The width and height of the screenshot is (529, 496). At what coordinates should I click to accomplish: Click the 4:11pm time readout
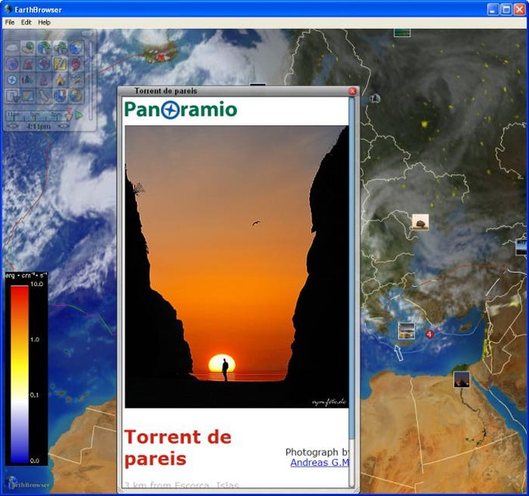38,127
